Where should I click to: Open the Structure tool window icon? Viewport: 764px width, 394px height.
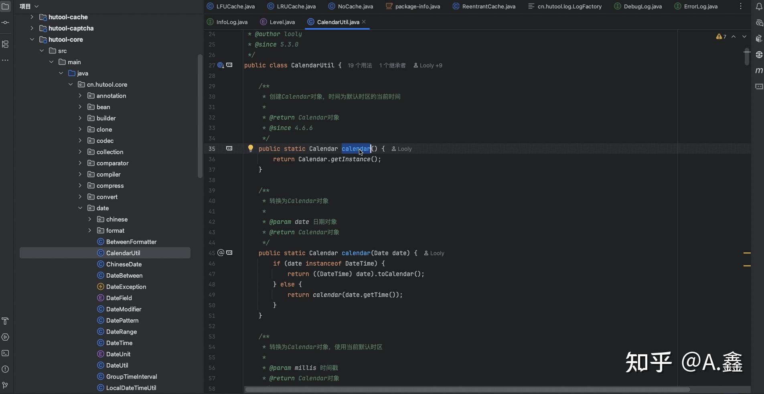pyautogui.click(x=5, y=44)
